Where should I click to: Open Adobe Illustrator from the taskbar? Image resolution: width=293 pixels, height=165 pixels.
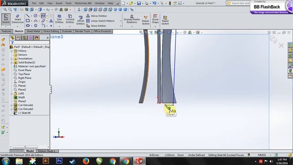click(46, 161)
